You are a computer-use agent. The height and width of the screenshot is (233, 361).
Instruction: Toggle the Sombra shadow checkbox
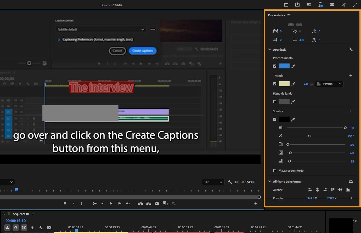click(x=275, y=119)
